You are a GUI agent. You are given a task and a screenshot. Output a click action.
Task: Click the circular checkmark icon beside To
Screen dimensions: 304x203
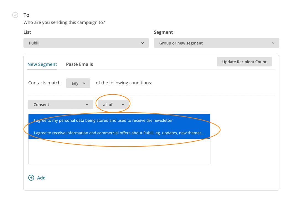point(15,15)
